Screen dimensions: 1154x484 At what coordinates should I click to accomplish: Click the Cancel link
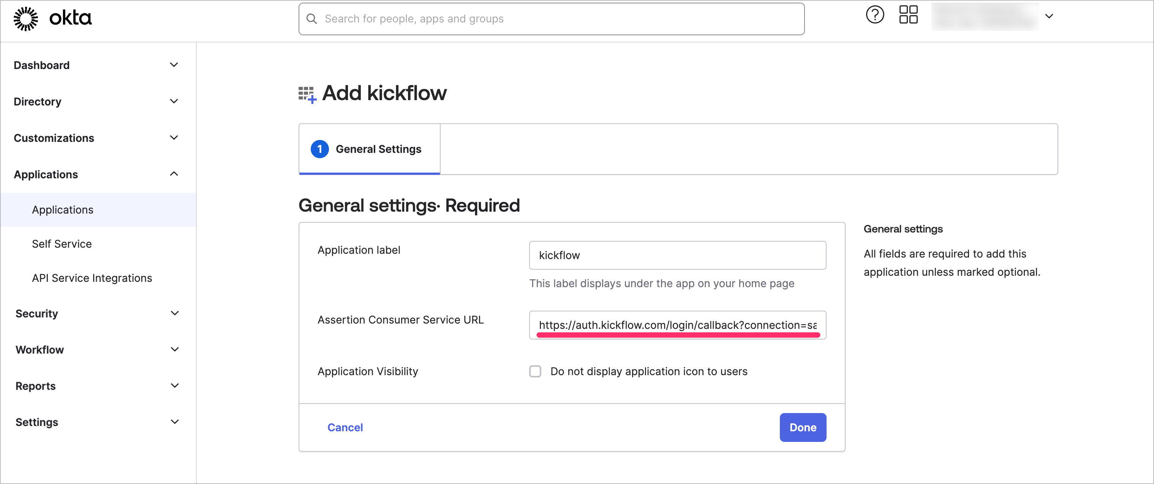(x=345, y=427)
